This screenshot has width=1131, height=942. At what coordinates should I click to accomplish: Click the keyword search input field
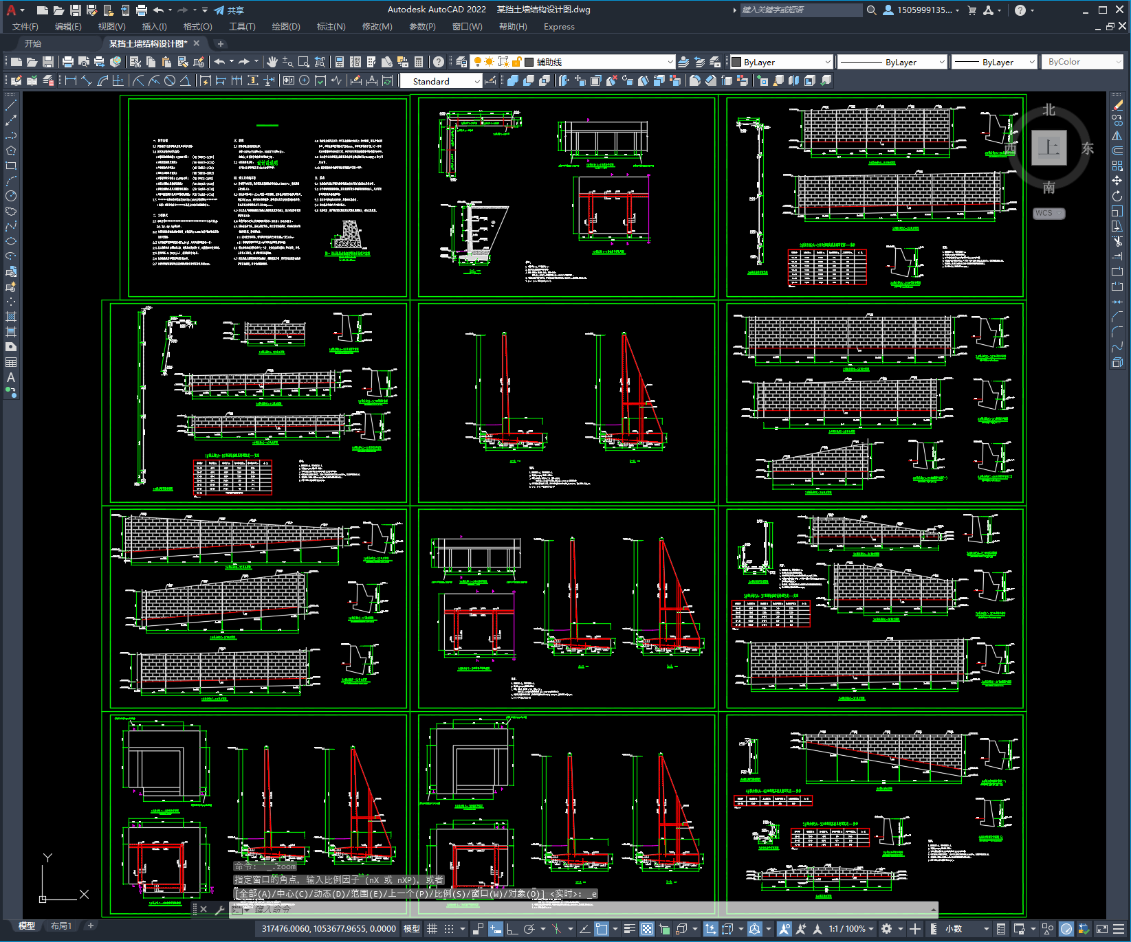[x=800, y=10]
